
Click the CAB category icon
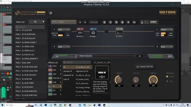tap(50, 82)
